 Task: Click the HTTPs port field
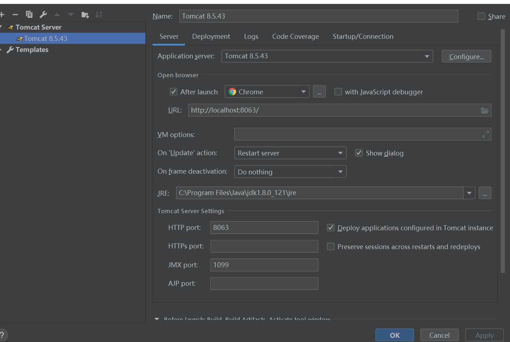pyautogui.click(x=264, y=246)
